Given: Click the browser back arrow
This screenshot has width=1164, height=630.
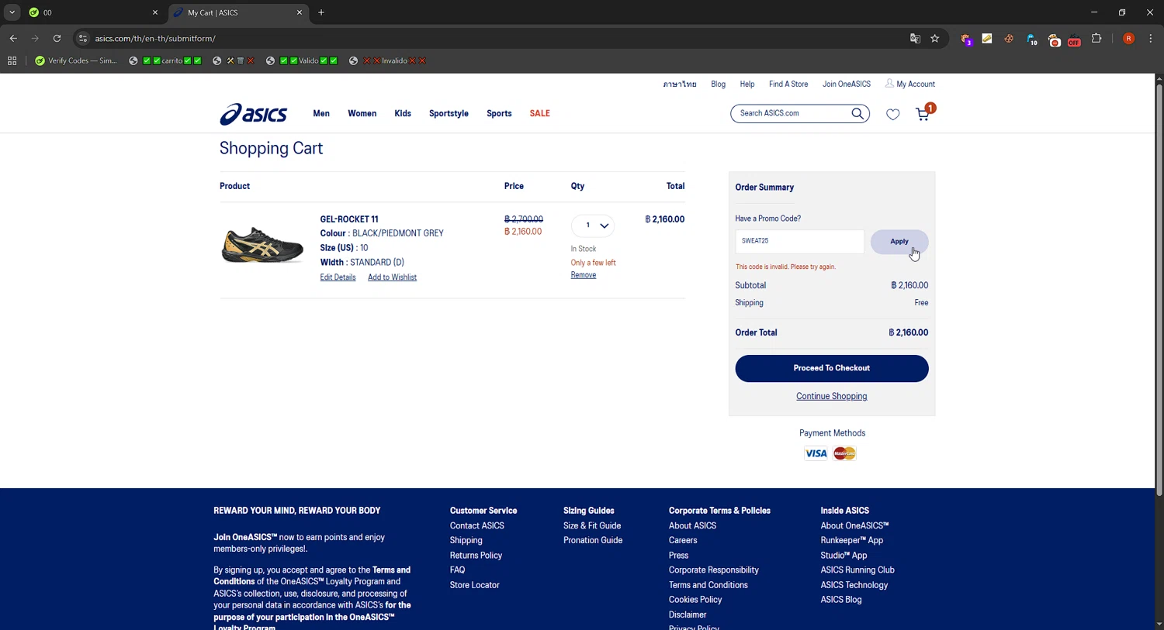Looking at the screenshot, I should 13,38.
